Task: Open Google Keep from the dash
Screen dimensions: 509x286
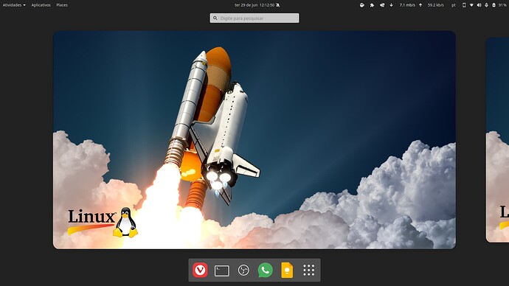Action: [287, 270]
